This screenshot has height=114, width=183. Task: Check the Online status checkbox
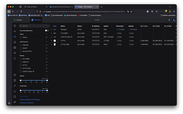click(21, 37)
